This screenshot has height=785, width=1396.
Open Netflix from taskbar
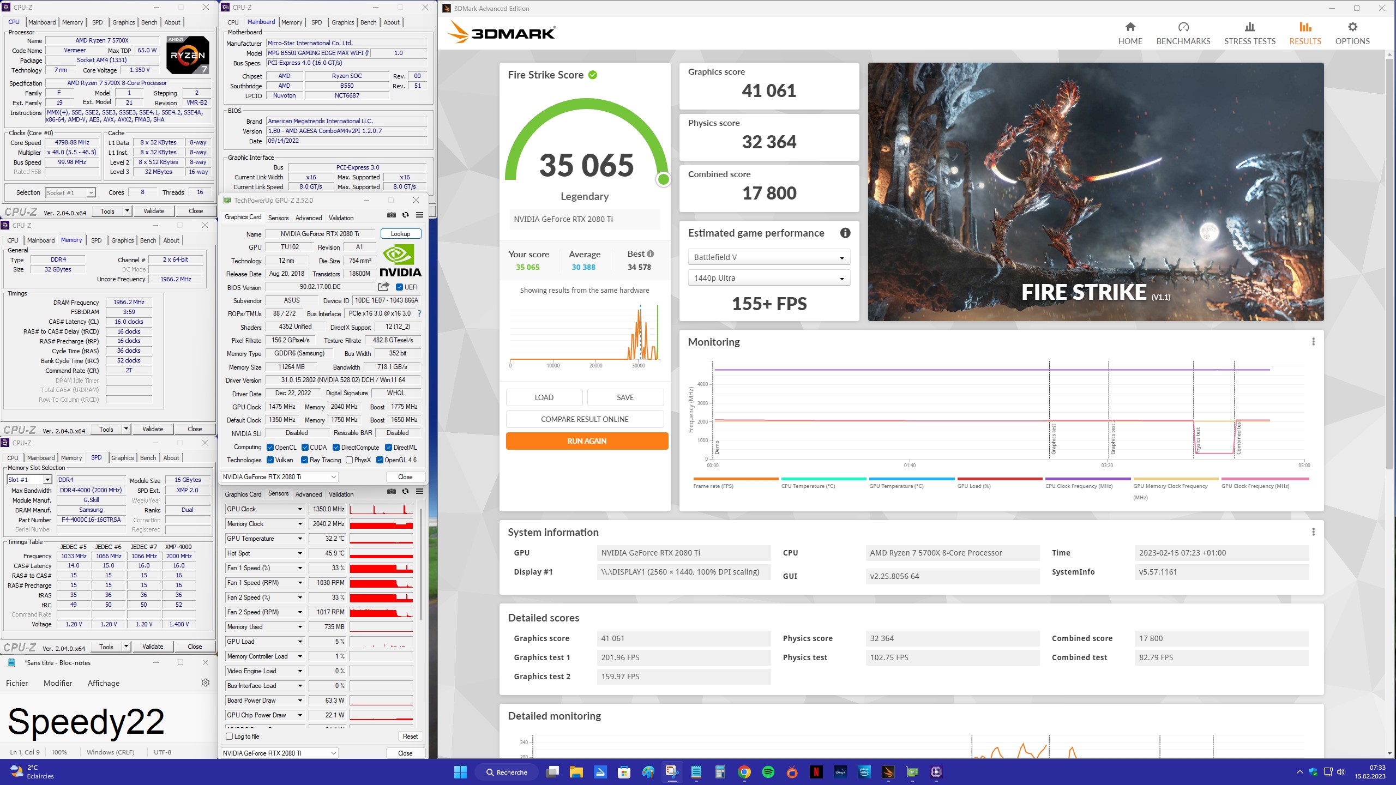click(x=816, y=772)
